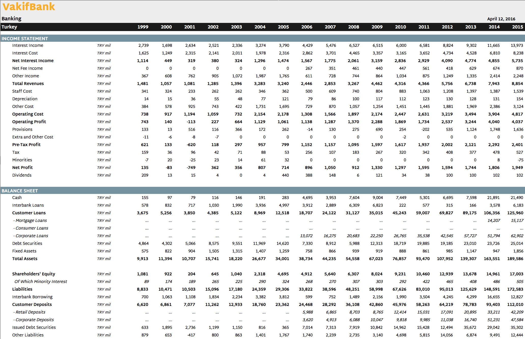The width and height of the screenshot is (525, 339).
Task: Select the Customer Loans row label
Action: tap(29, 213)
